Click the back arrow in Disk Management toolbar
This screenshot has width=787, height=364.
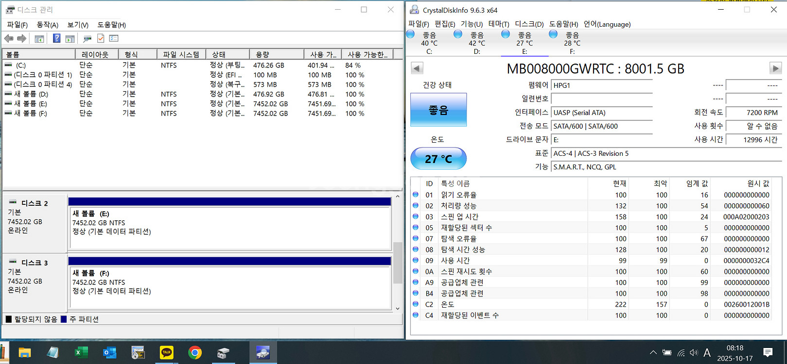pyautogui.click(x=9, y=38)
